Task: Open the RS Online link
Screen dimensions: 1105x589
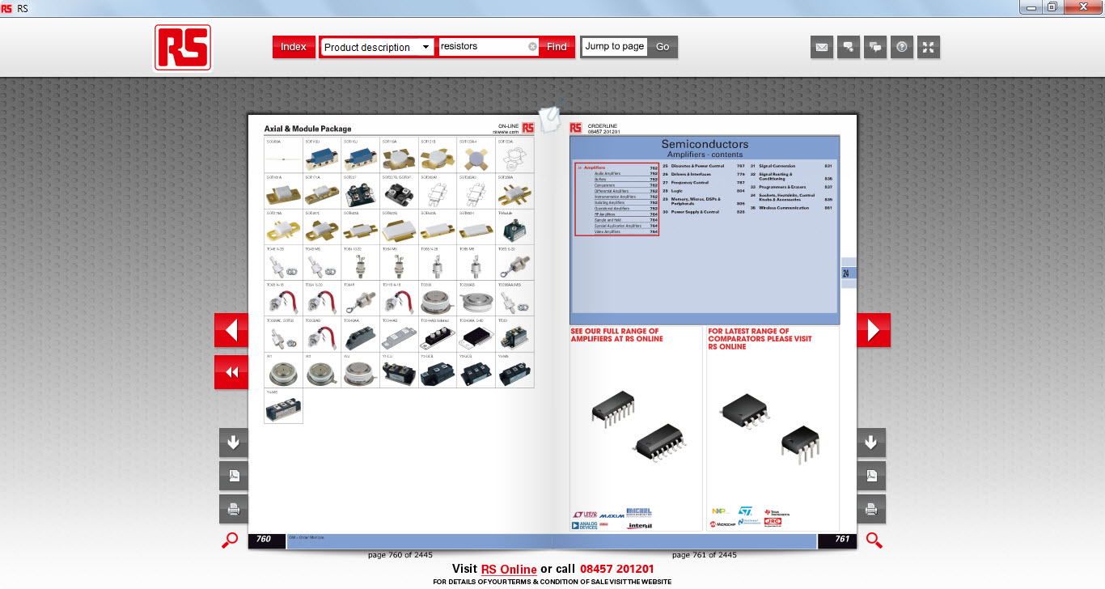Action: click(x=509, y=569)
